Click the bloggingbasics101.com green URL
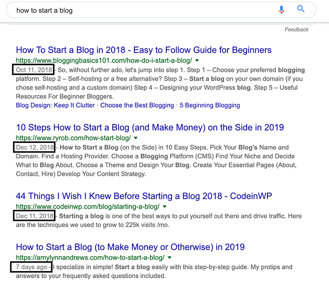329x289 pixels. tap(104, 61)
